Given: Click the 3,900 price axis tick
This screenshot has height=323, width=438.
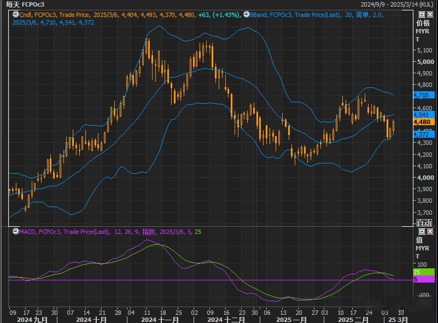Looking at the screenshot, I should coord(424,189).
